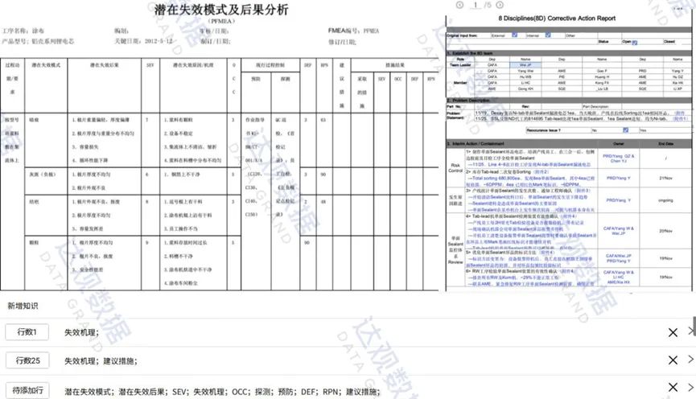This screenshot has height=399, width=696.
Task: Click the 现行过程控制 column header
Action: point(270,65)
